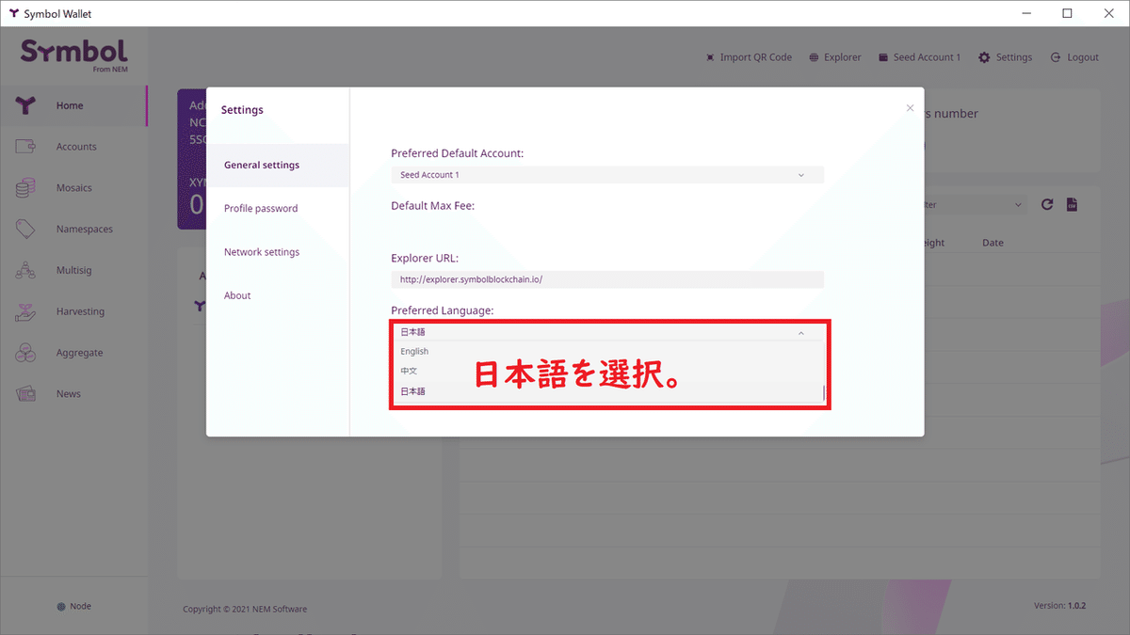Click the Explorer URL input field
The image size is (1130, 635).
[607, 279]
